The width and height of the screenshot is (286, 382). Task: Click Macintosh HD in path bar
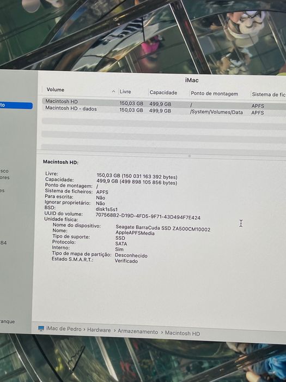coord(182,333)
